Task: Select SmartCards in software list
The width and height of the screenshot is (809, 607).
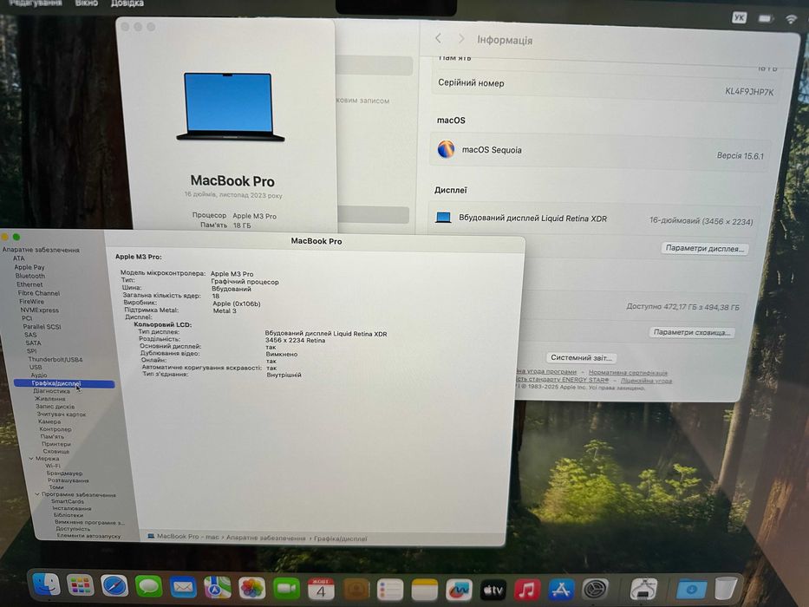Action: pyautogui.click(x=67, y=501)
